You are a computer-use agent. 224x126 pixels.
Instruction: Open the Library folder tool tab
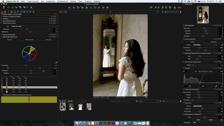[2, 12]
